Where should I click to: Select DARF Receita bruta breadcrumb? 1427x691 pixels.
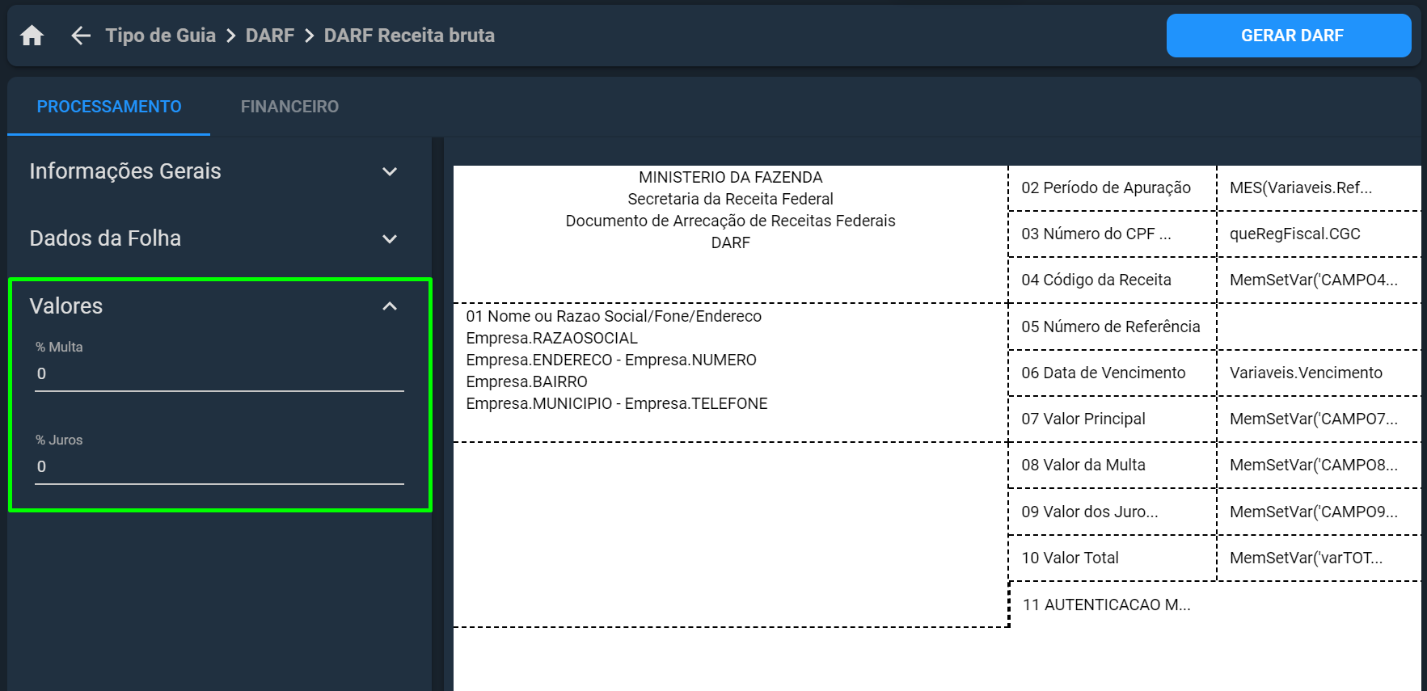pos(409,36)
